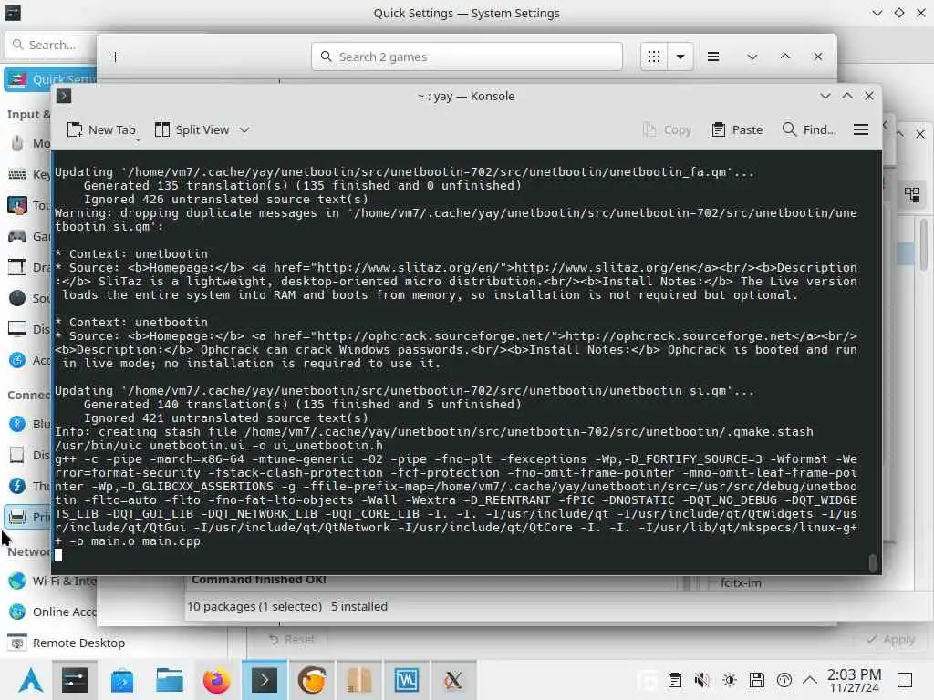
Task: Click the '5 installed' status text
Action: (x=359, y=606)
